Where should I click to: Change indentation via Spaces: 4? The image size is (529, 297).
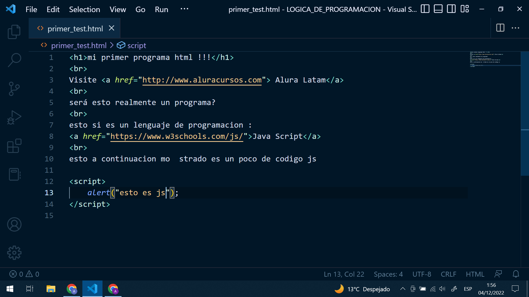point(388,274)
